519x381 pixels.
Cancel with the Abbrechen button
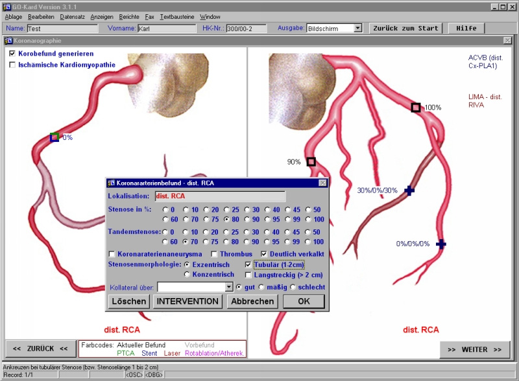click(252, 301)
